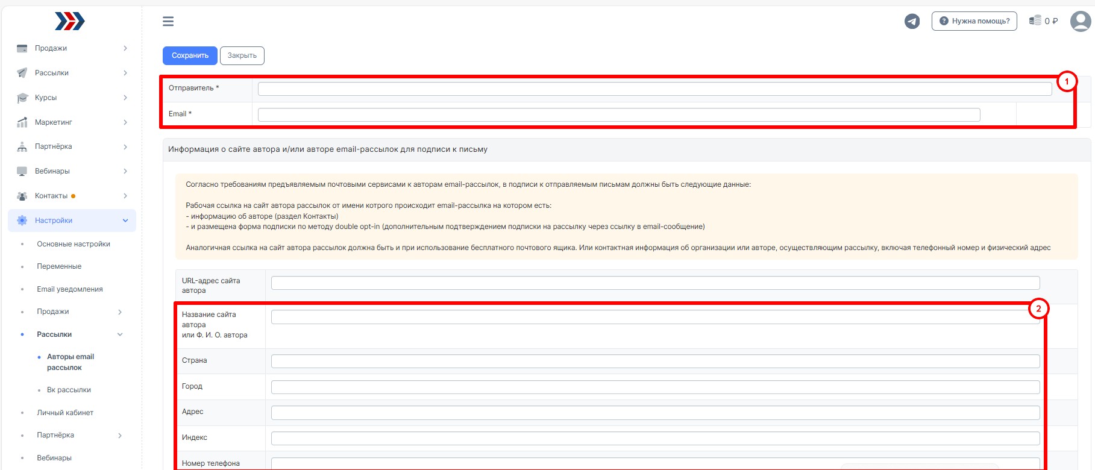Viewport: 1095px width, 470px height.
Task: Click the Маркетинг chart icon
Action: 22,122
